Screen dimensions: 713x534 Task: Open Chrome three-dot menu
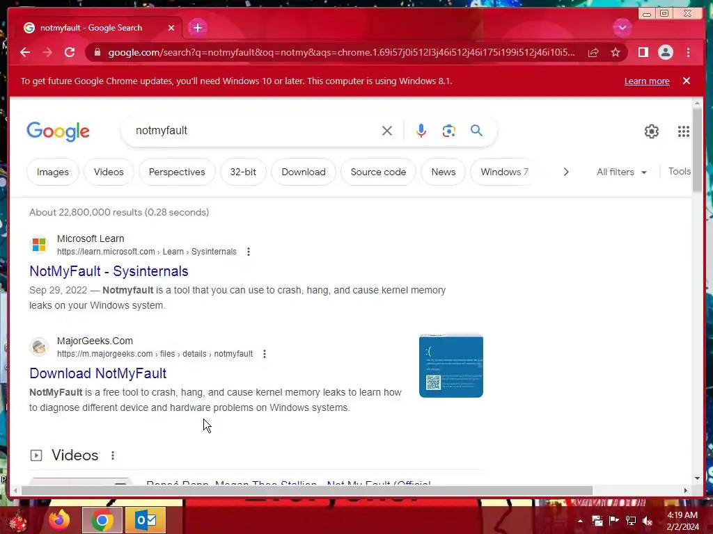(x=688, y=53)
